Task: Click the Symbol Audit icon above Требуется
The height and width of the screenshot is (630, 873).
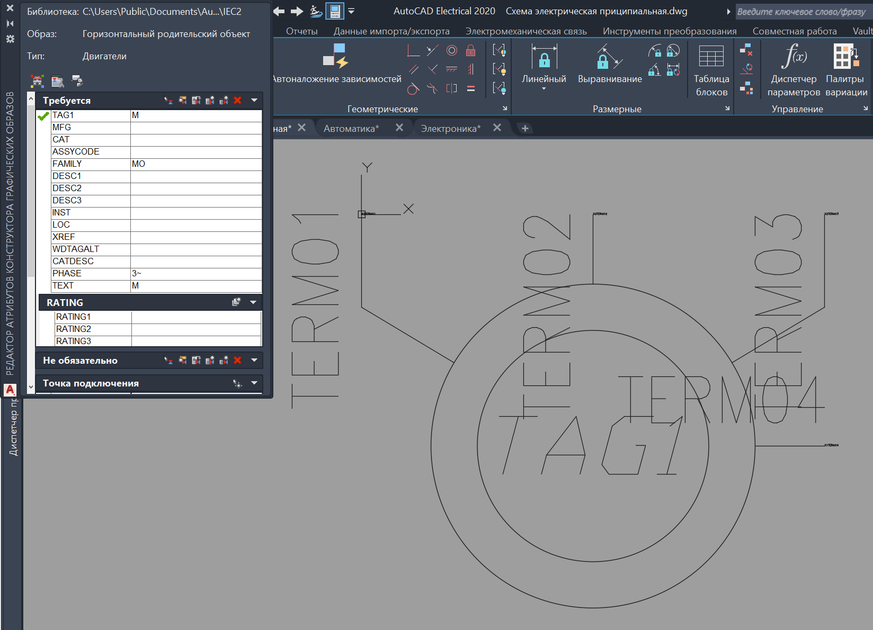Action: (58, 81)
